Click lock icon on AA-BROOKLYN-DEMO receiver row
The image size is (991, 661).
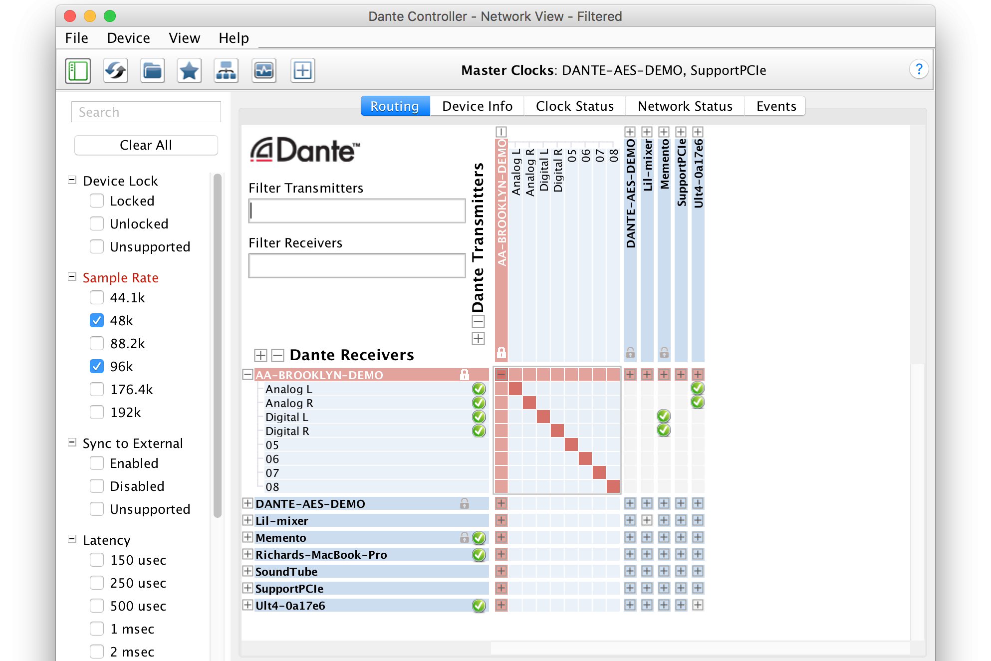point(465,375)
